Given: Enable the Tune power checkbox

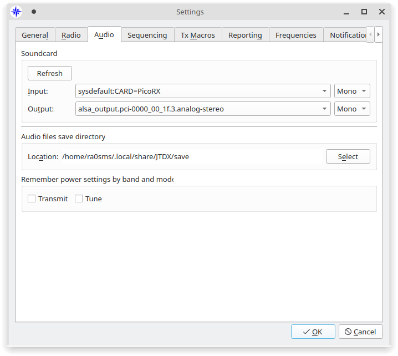Looking at the screenshot, I should (x=79, y=199).
